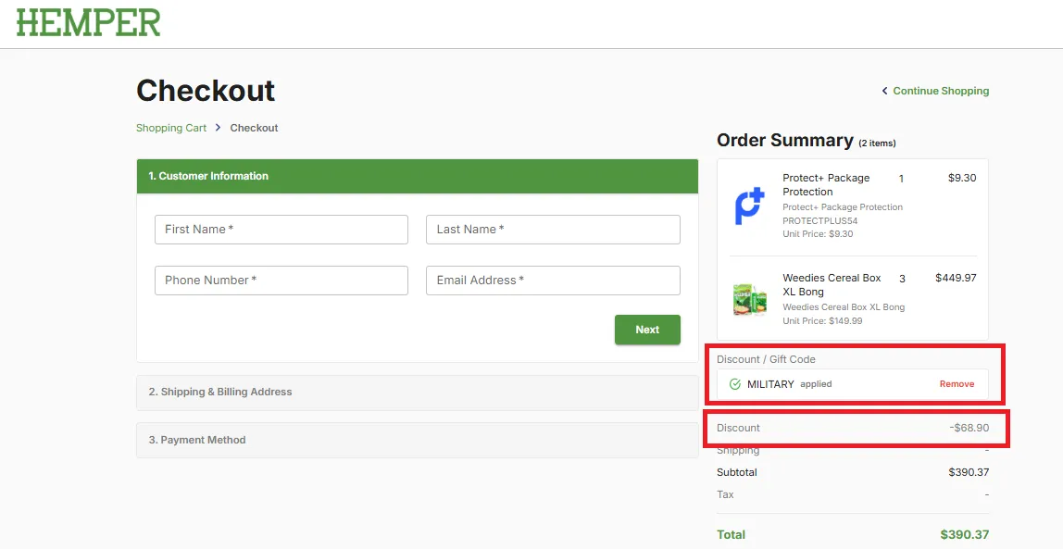
Task: Open the HEMPER logo home link
Action: point(88,22)
